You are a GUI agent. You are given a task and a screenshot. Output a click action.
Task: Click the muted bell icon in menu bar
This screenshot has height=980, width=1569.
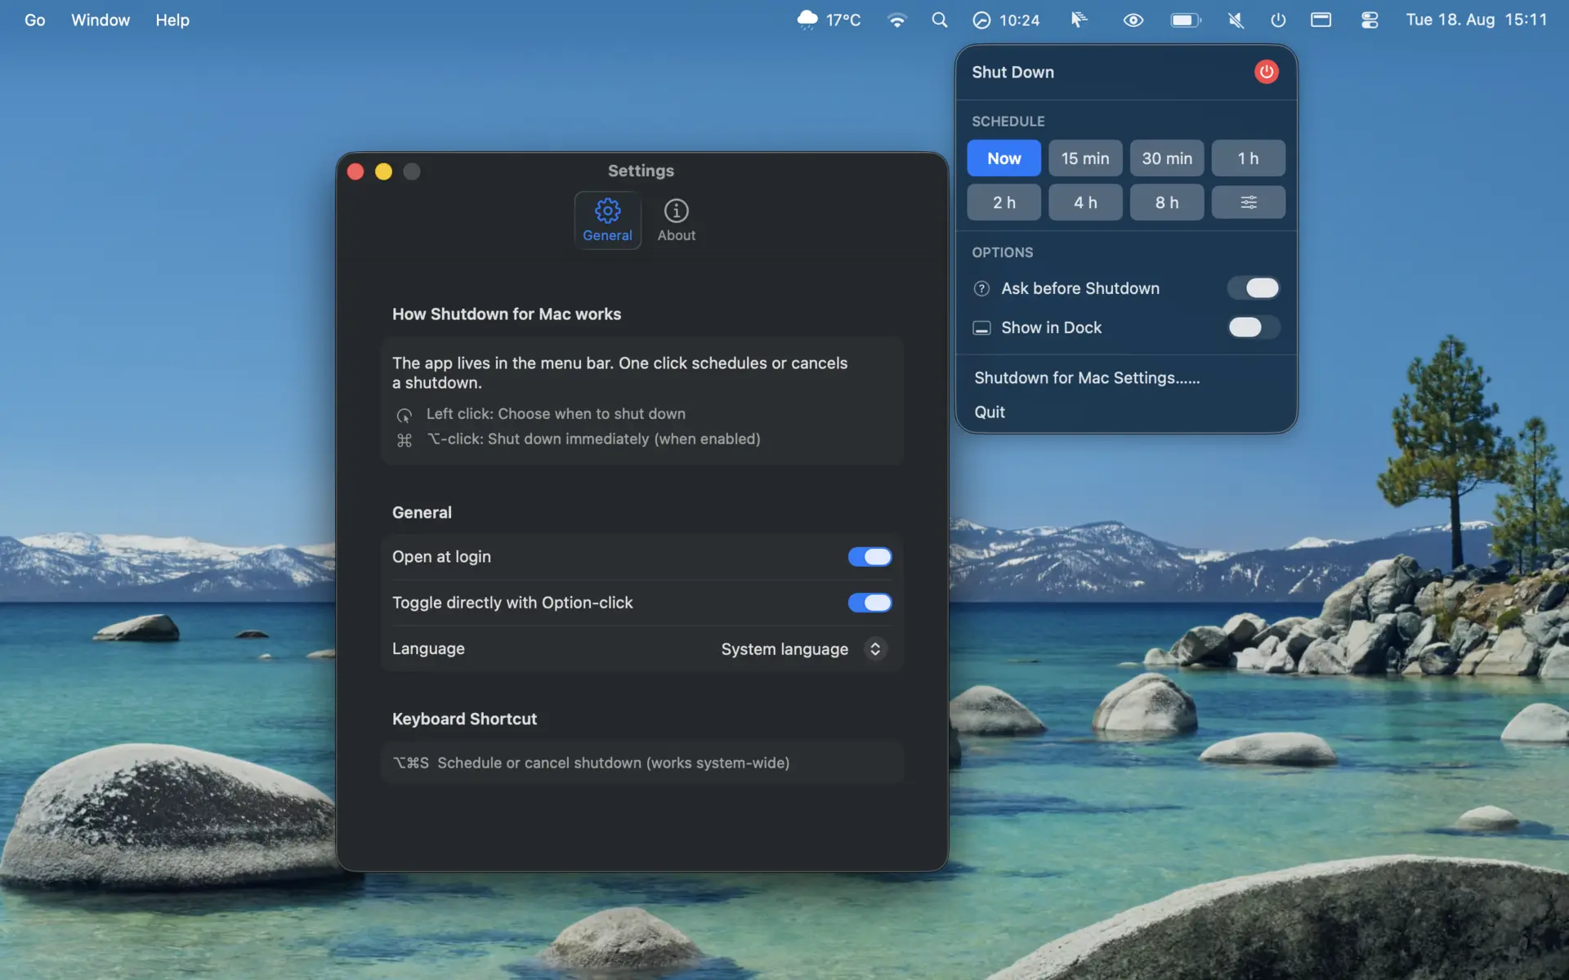pyautogui.click(x=1236, y=20)
